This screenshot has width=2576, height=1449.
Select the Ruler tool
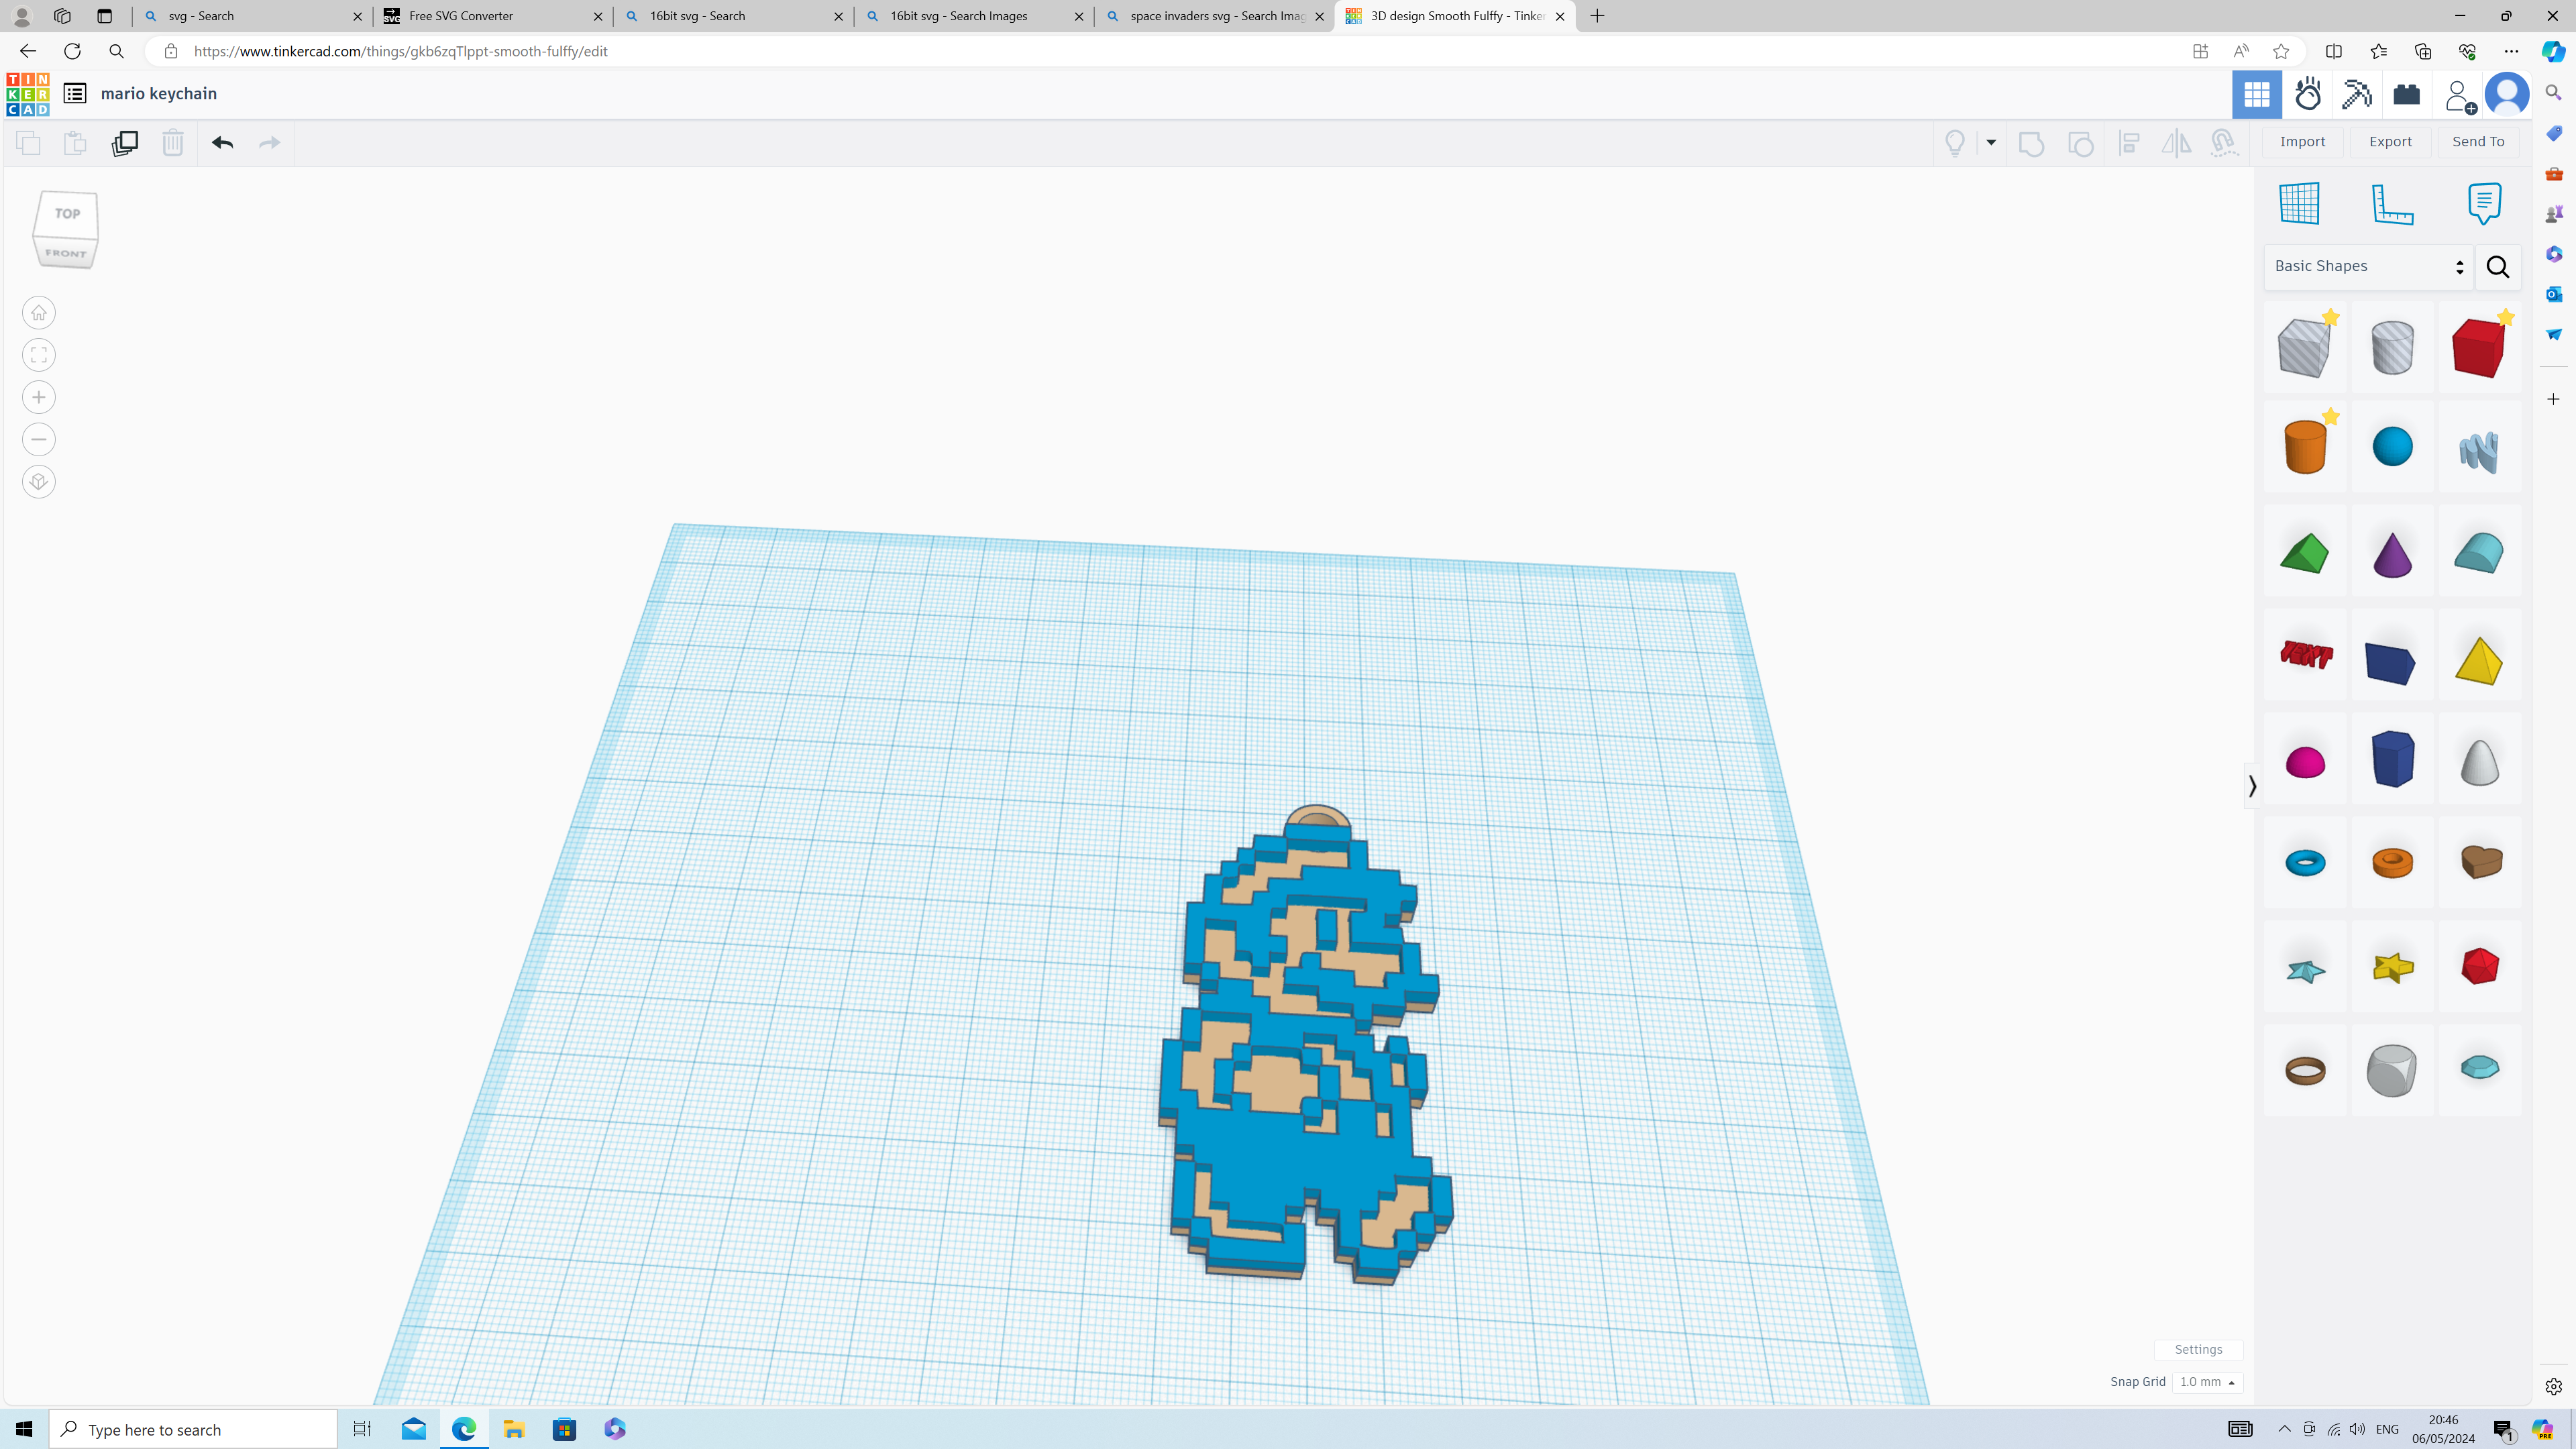pyautogui.click(x=2392, y=204)
